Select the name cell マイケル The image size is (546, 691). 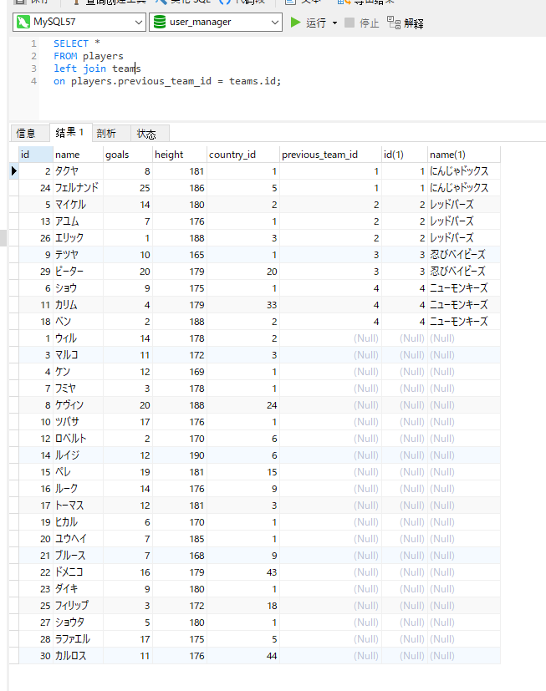78,205
